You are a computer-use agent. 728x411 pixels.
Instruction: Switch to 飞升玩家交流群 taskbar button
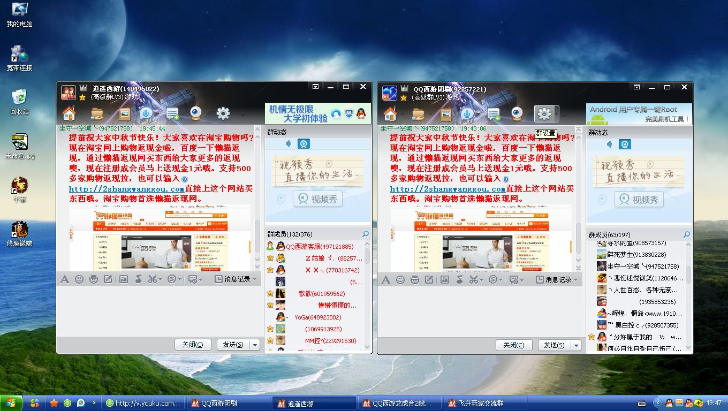pos(486,403)
